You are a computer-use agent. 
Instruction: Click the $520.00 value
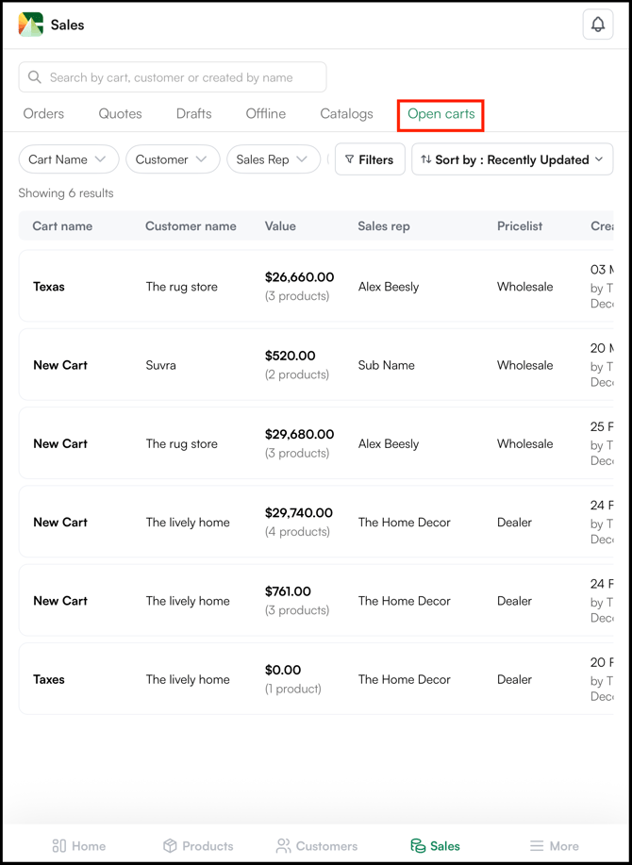(291, 356)
